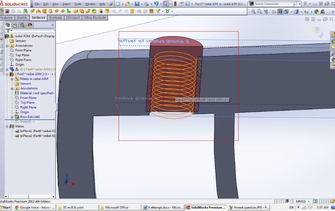The height and width of the screenshot is (211, 335).
Task: Click the Save floppy disk icon
Action: point(137,4)
